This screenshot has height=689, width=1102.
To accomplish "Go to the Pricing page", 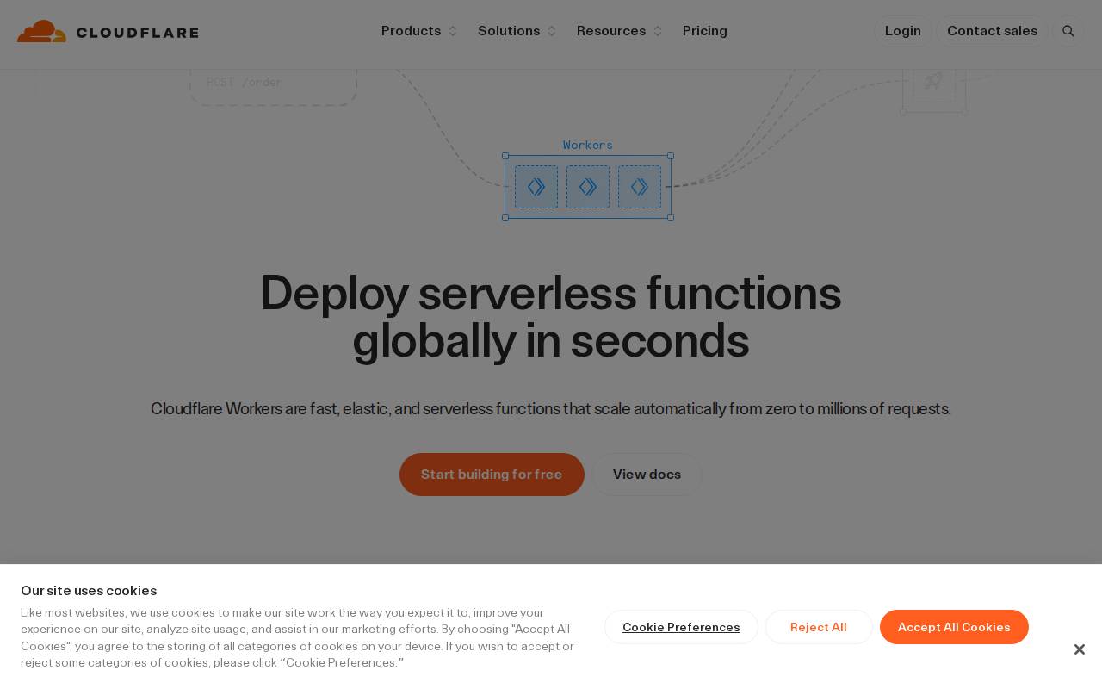I will tap(705, 31).
